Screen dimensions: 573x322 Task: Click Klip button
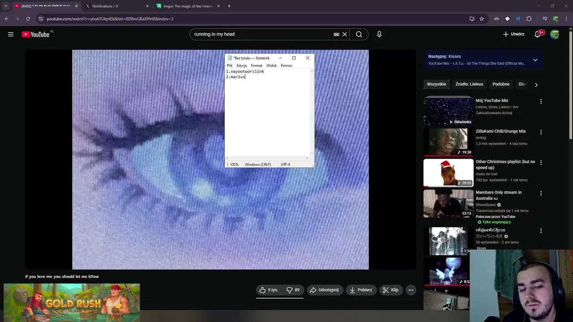[x=390, y=290]
